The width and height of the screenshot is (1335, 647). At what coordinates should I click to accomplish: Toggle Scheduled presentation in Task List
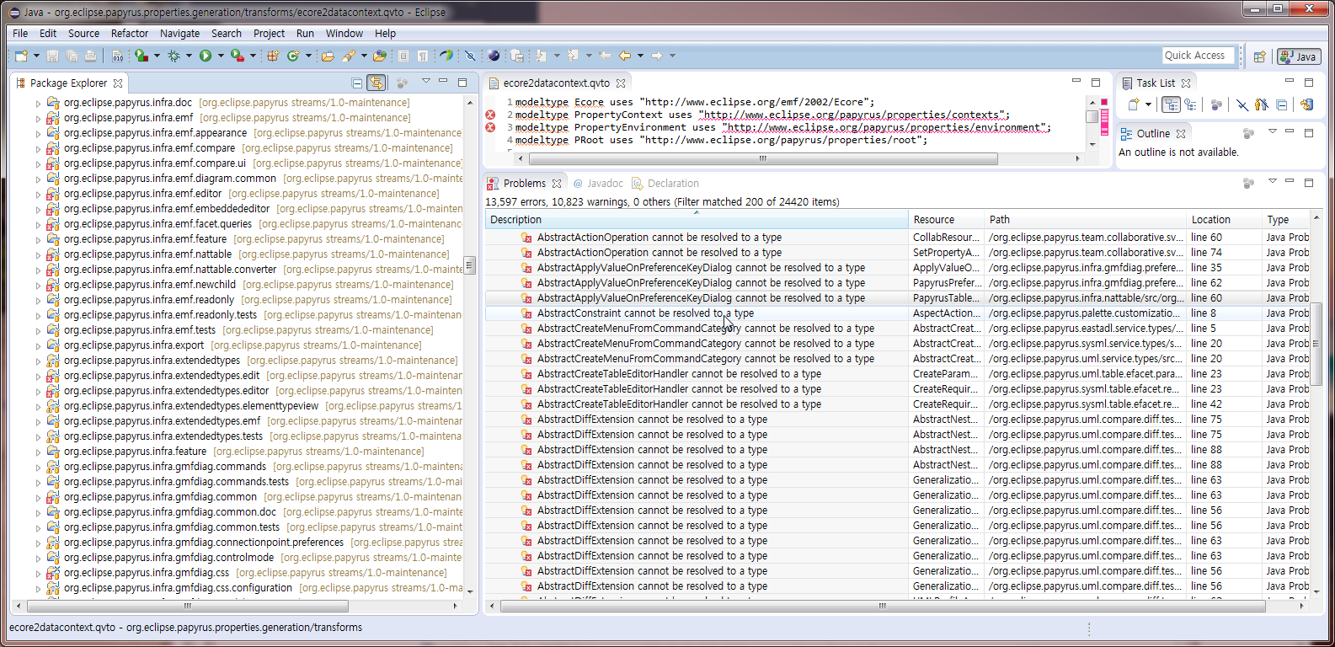coord(1190,104)
